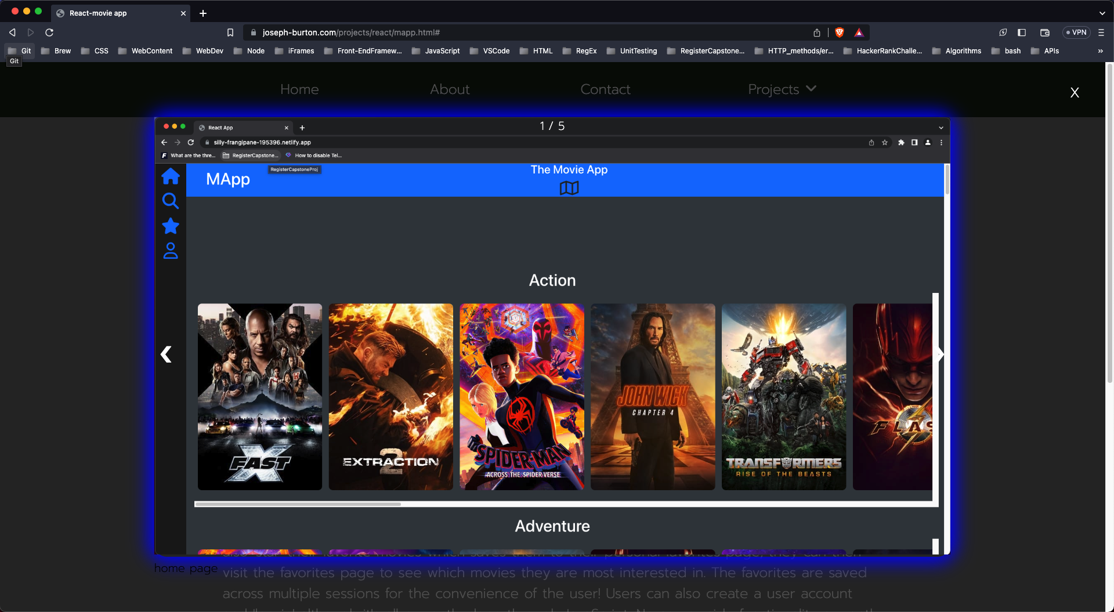Open Brave Wallet icon
1114x612 pixels.
pos(1045,32)
